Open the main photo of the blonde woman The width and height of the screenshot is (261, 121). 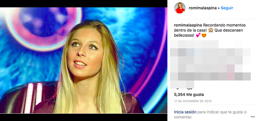click(x=84, y=60)
